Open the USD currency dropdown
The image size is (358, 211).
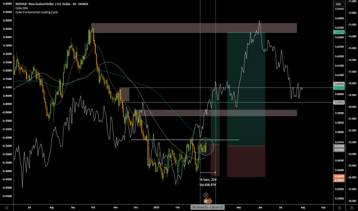(338, 4)
